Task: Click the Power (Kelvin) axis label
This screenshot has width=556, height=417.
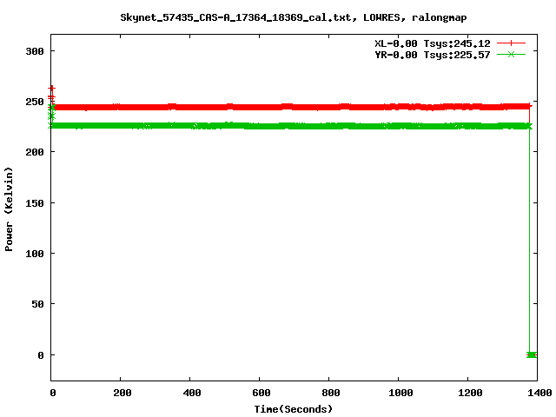Action: point(9,209)
